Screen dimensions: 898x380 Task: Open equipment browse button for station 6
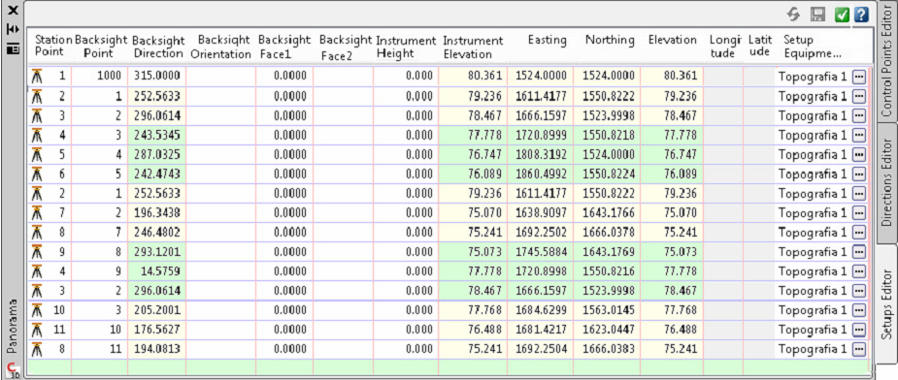pos(858,174)
